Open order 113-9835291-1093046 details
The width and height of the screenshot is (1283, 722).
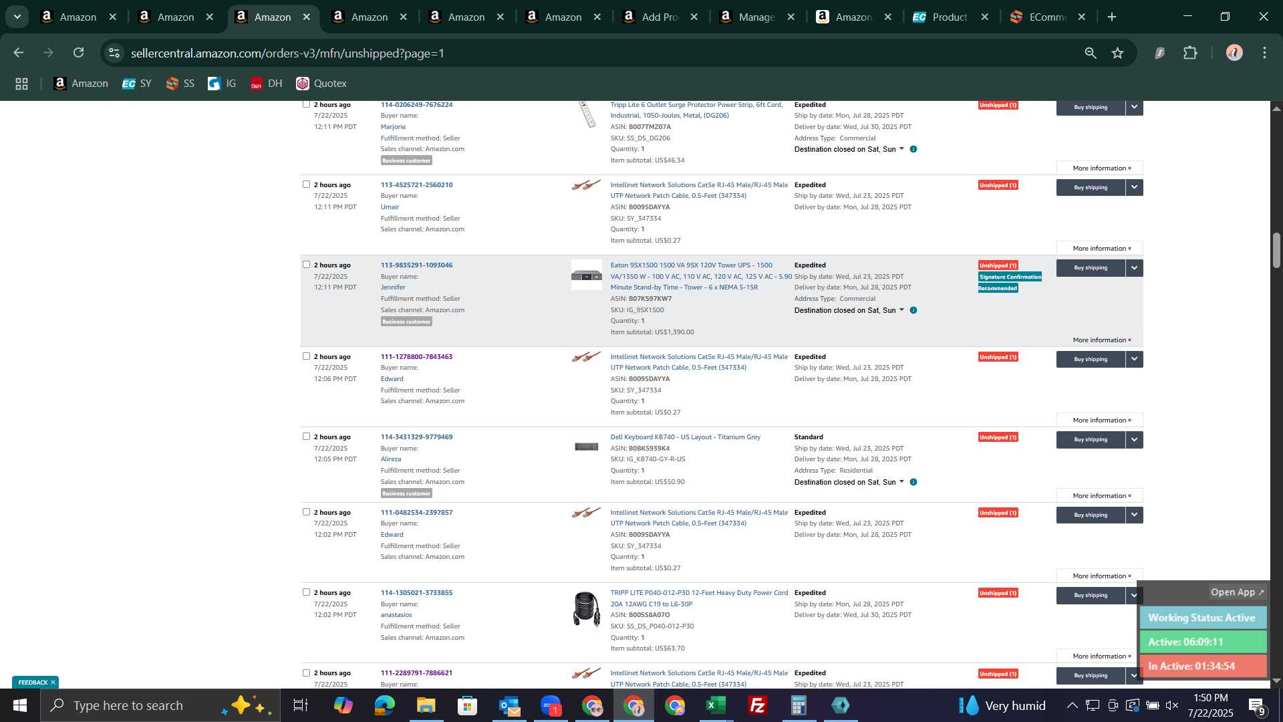click(416, 265)
